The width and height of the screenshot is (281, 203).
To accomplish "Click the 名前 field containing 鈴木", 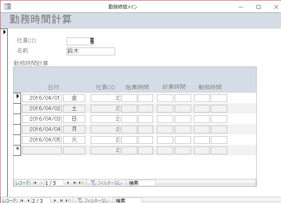I will pos(91,51).
